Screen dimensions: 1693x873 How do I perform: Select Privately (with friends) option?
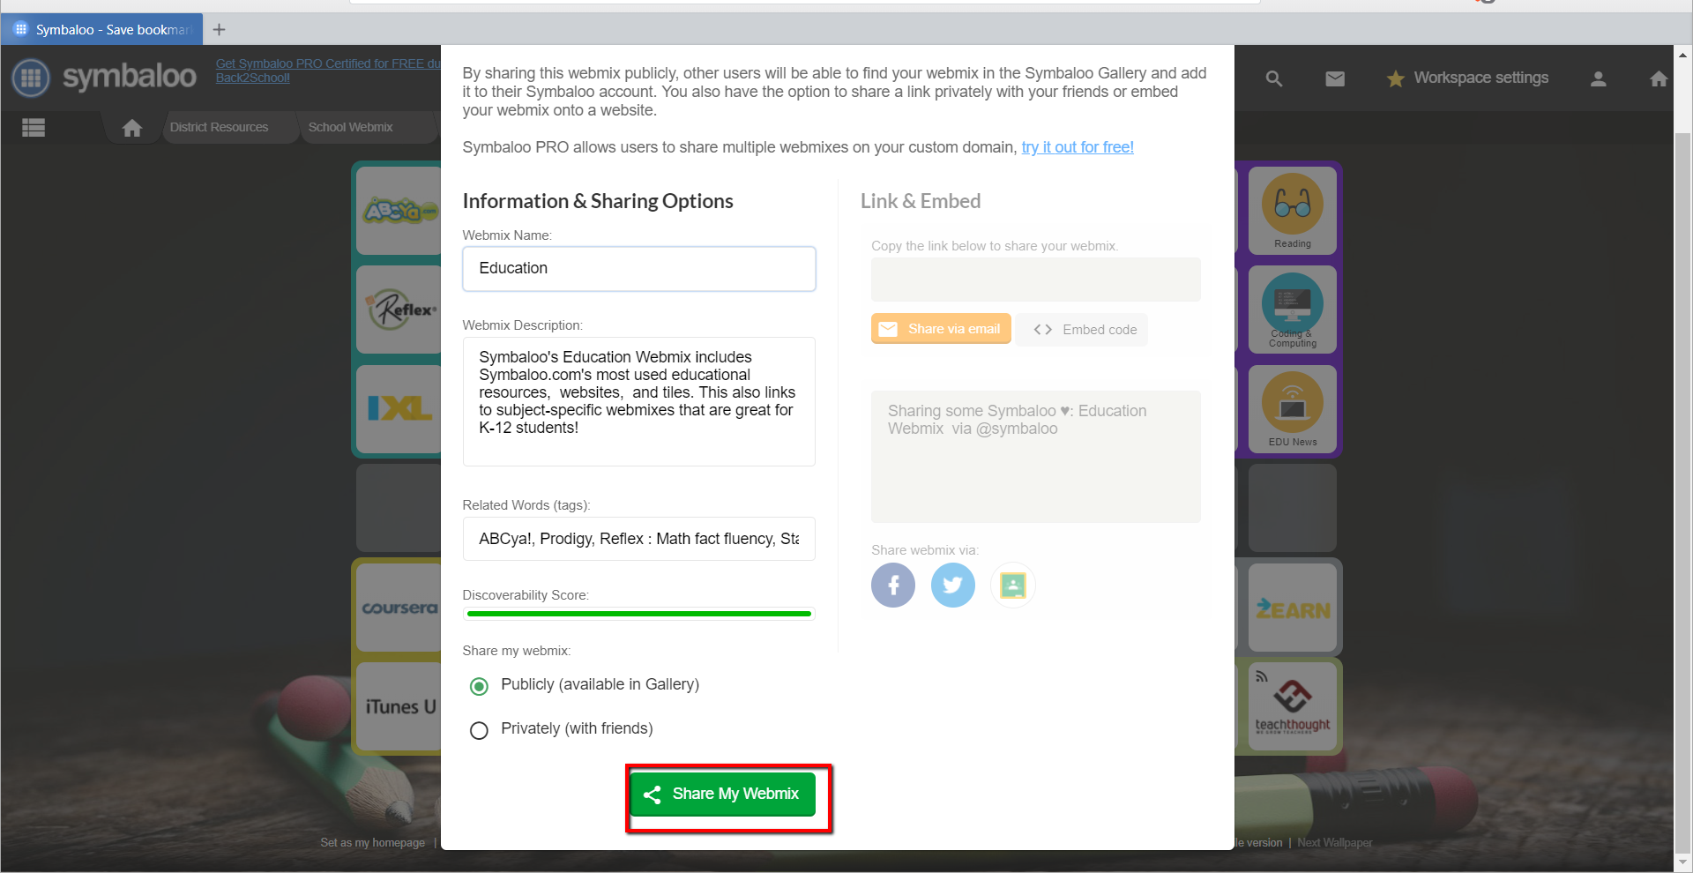tap(479, 730)
